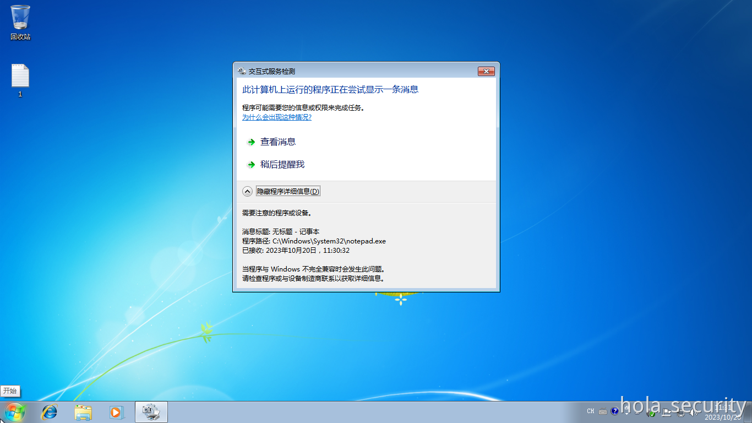Open the Action Center flag in the tray

tap(667, 411)
